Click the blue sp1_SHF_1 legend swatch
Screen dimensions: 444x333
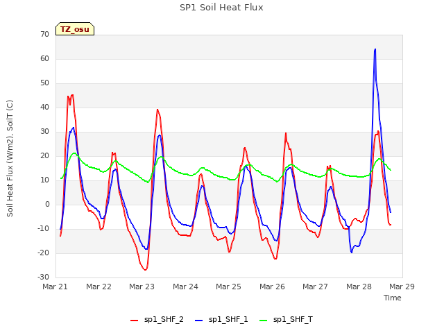[x=199, y=321]
